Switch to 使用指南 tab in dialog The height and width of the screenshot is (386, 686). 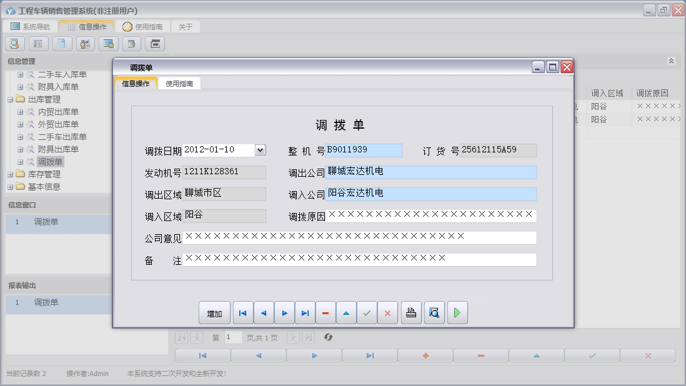(x=179, y=84)
